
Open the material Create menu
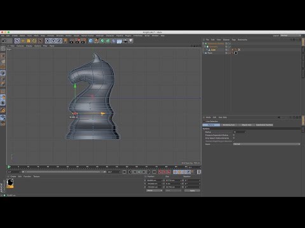13,177
